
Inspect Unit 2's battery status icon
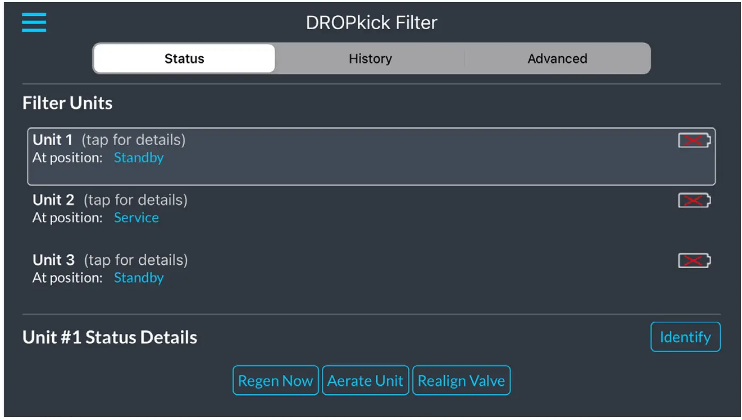pos(693,201)
